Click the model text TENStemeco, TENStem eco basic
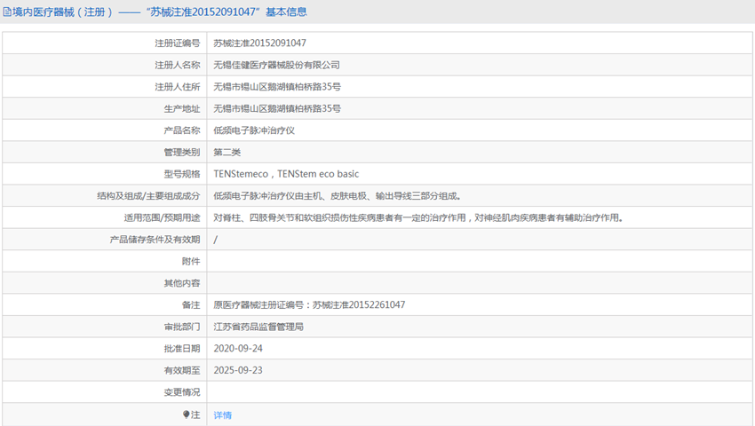 tap(286, 174)
